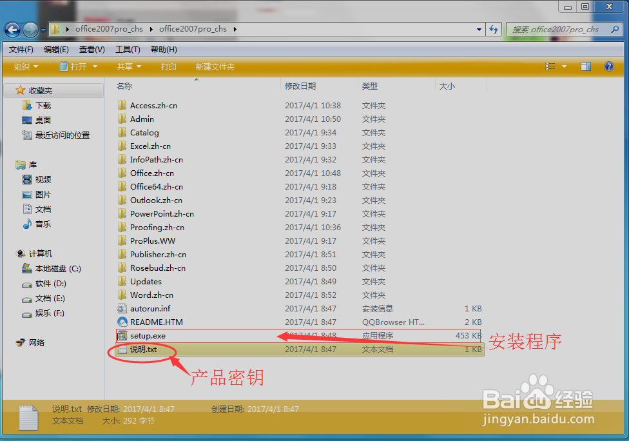Click the 娱乐 (F:) drive icon
Viewport: 629px width, 441px height.
click(x=27, y=314)
